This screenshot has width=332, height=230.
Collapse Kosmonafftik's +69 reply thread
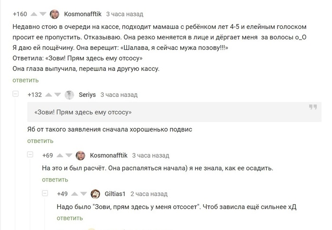click(30, 155)
